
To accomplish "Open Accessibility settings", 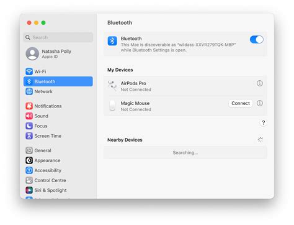I will point(58,170).
